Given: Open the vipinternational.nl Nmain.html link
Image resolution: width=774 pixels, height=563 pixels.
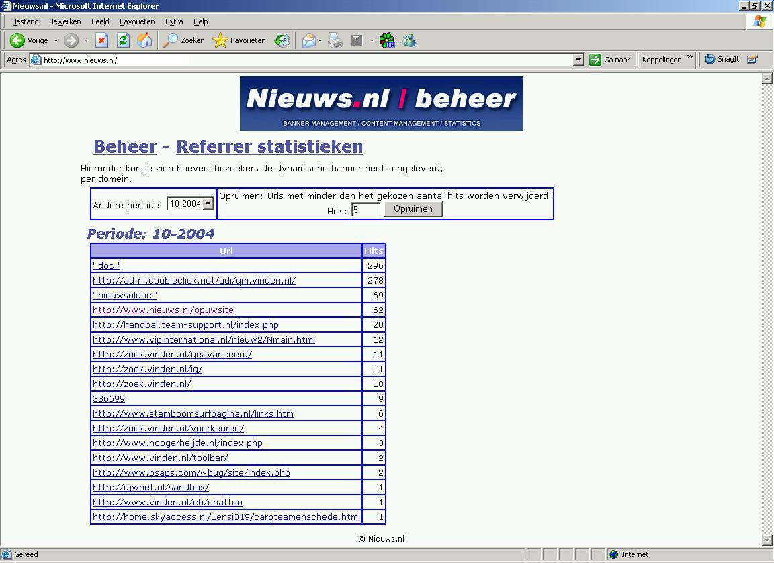Looking at the screenshot, I should click(204, 339).
